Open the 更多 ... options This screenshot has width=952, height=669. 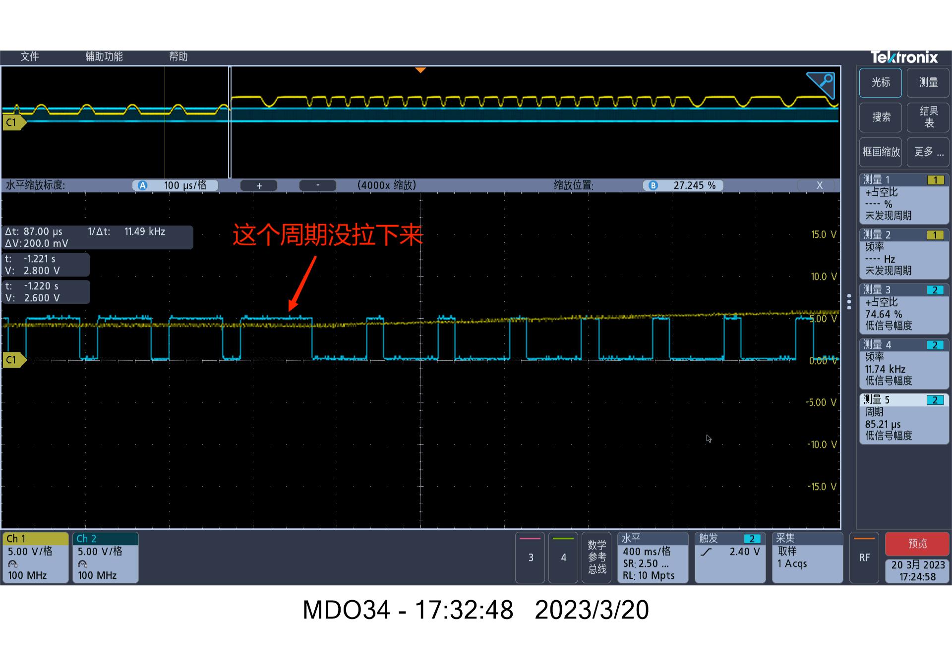tap(928, 152)
